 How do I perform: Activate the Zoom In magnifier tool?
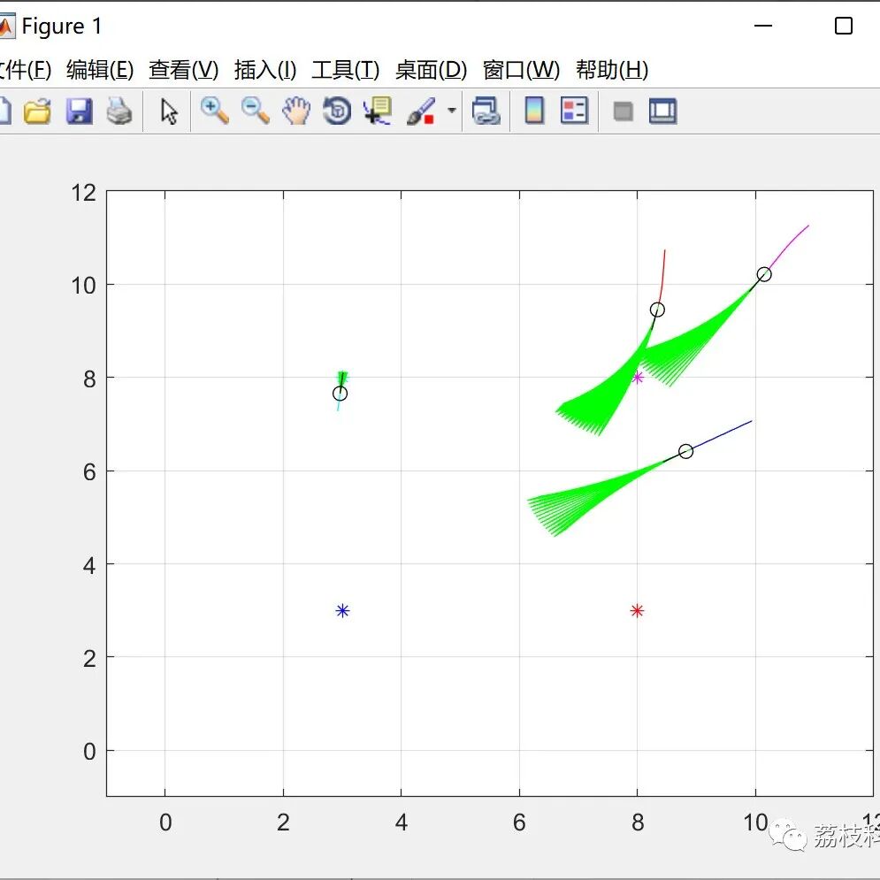pos(214,111)
